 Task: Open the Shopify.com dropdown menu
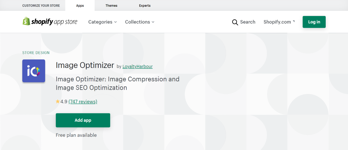pyautogui.click(x=279, y=22)
